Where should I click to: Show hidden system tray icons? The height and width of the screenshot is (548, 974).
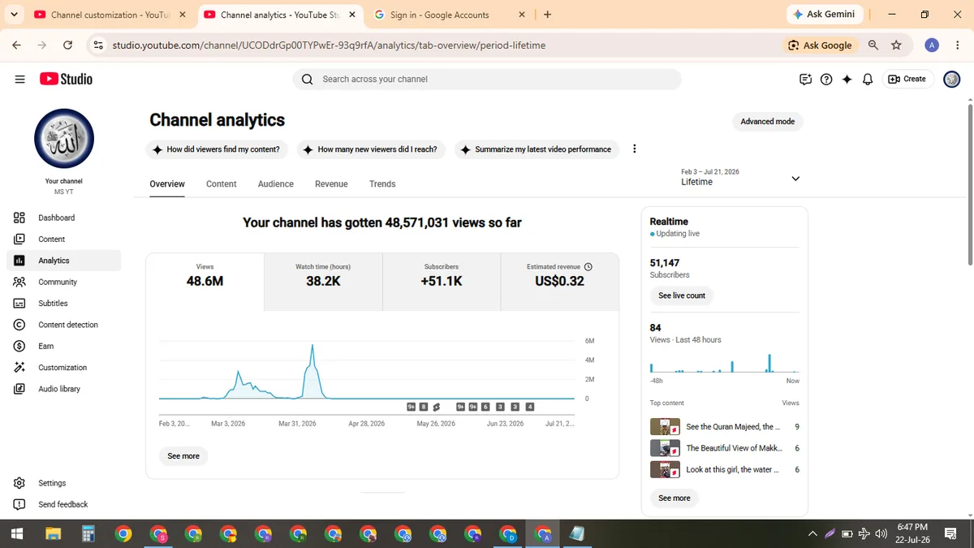pyautogui.click(x=812, y=534)
